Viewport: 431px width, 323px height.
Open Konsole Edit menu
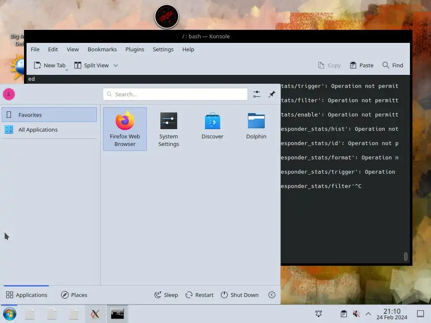click(53, 50)
